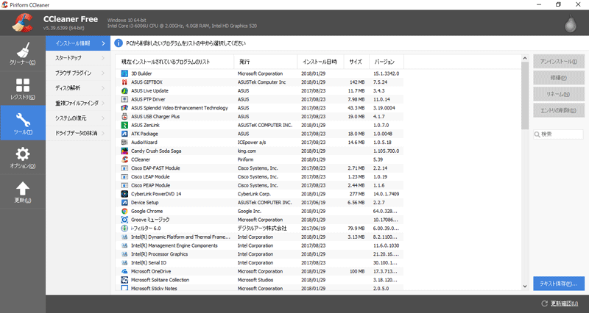Select CyberLink PowerDVD 14 program icon
This screenshot has width=589, height=313.
click(124, 194)
